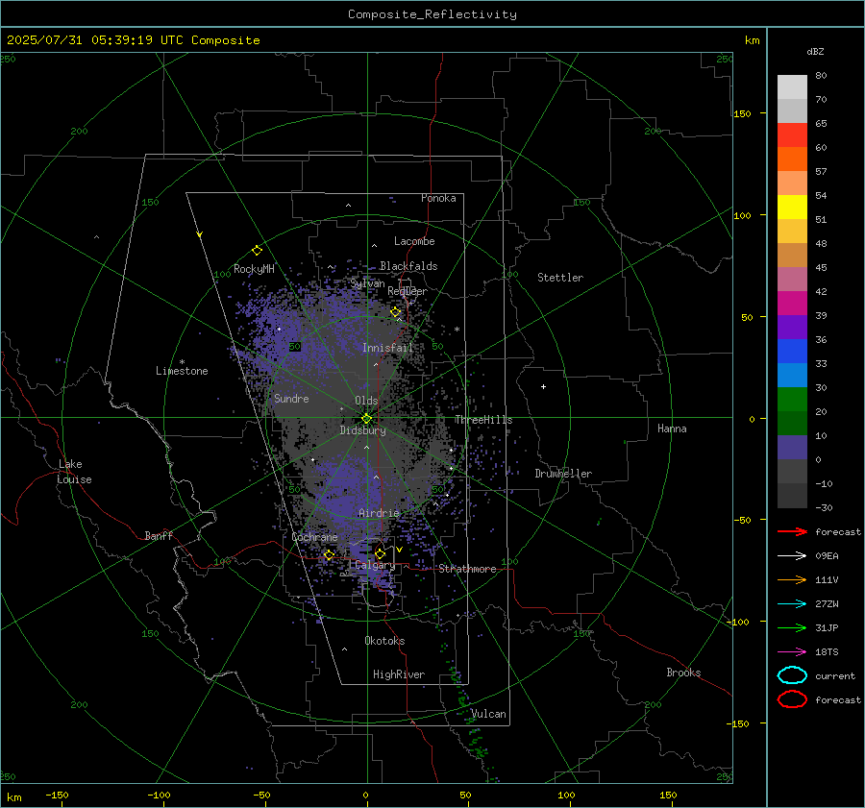Click the asterisk marker above Limestone

182,362
